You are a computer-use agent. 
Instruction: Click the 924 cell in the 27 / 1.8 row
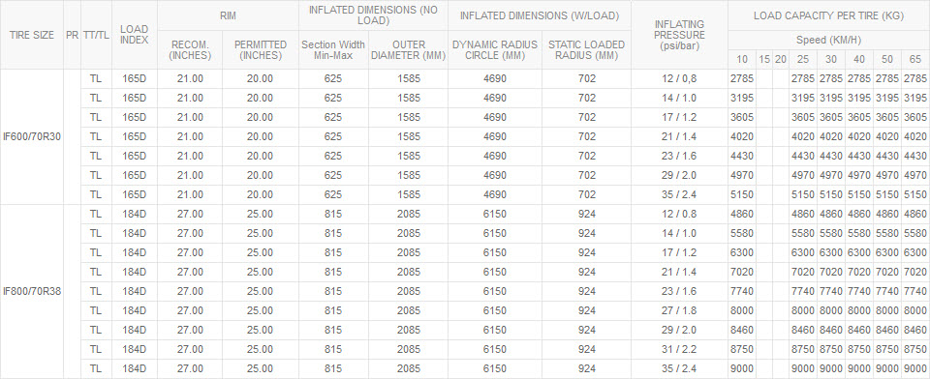(586, 310)
